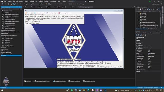Collapse Меню и панели инструментов group
The image size is (164, 92).
(2, 35)
